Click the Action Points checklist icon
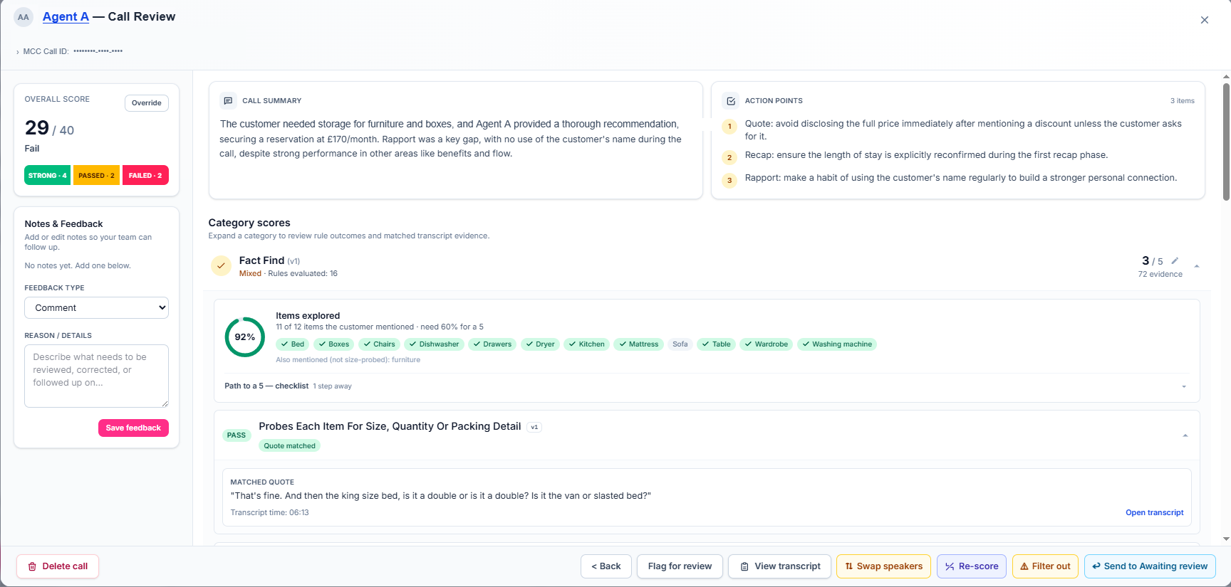Image resolution: width=1231 pixels, height=587 pixels. pyautogui.click(x=730, y=101)
